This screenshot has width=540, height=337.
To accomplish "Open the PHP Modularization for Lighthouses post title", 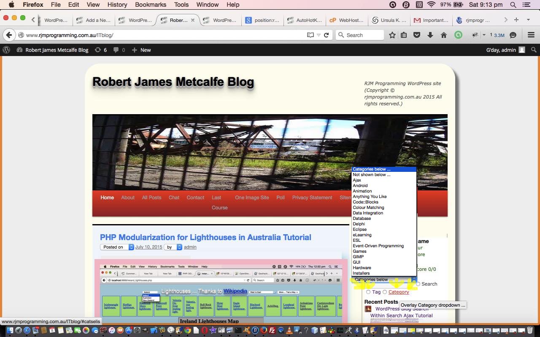I will coord(205,237).
